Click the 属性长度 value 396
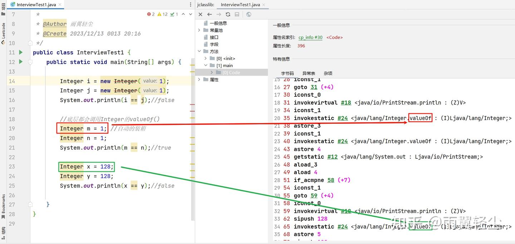 tap(301, 46)
